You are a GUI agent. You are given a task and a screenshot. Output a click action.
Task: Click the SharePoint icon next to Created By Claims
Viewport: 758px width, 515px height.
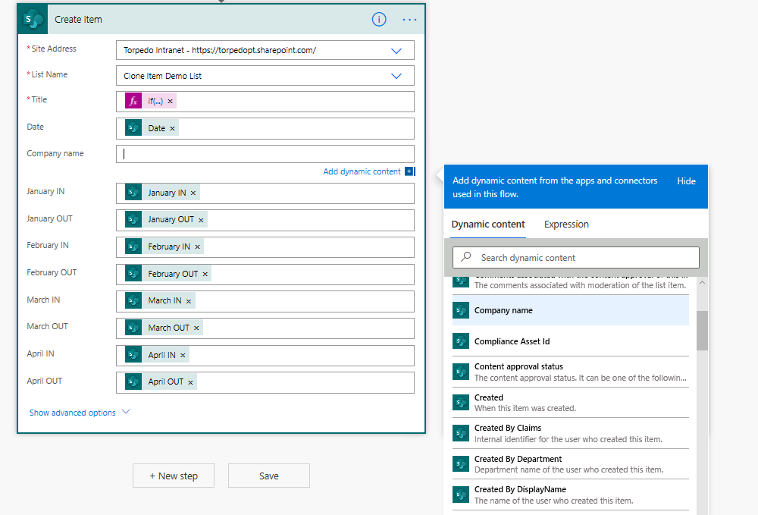point(461,433)
